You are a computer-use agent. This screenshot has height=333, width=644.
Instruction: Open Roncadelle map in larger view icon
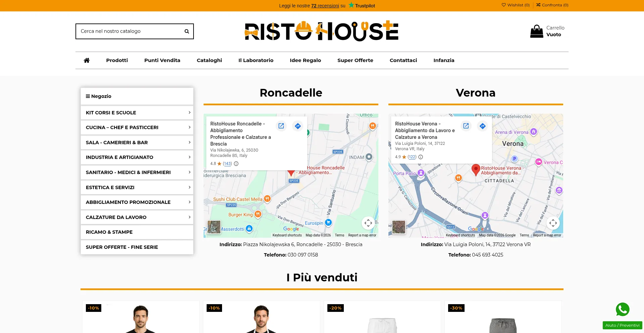[x=281, y=126]
